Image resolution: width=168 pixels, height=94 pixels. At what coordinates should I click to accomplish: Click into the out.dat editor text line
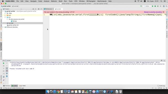pos(107,15)
